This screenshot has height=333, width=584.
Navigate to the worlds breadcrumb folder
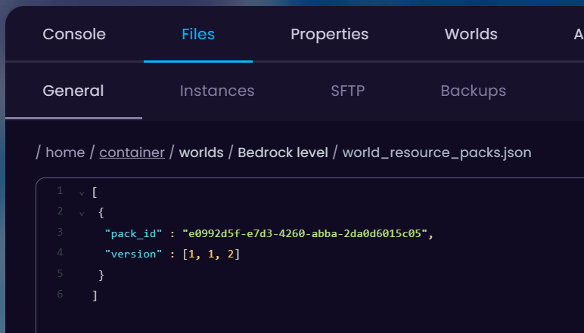[201, 153]
